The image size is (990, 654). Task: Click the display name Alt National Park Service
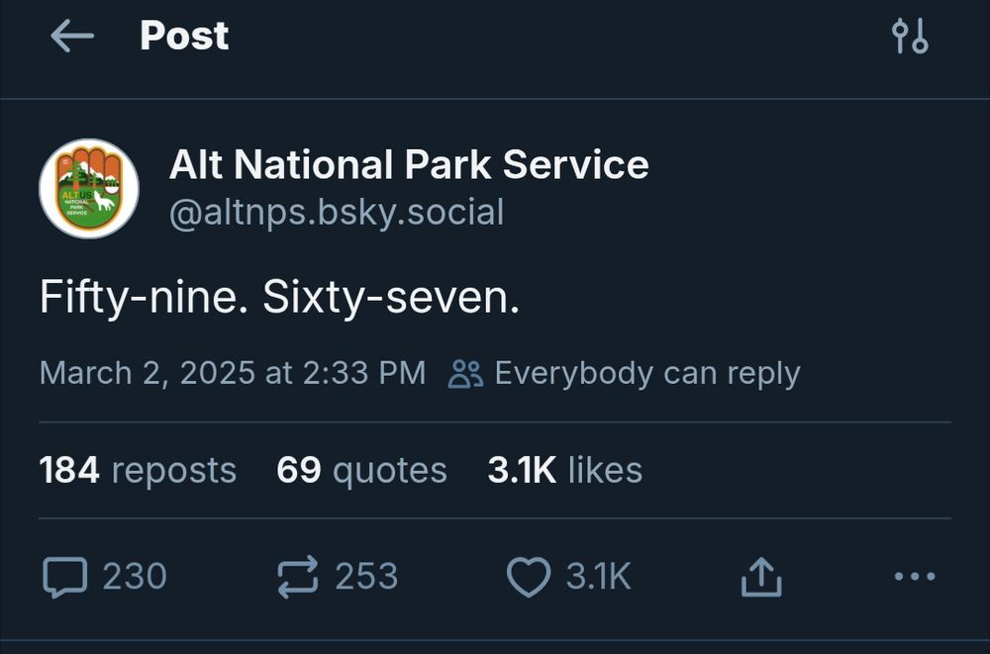tap(408, 165)
